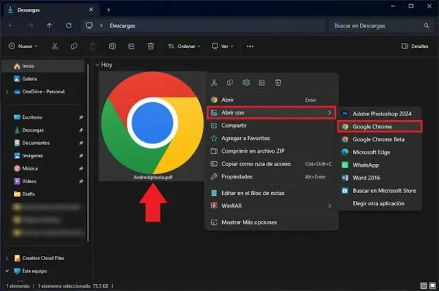The width and height of the screenshot is (439, 291).
Task: Select Editar en el Bloc de notas
Action: 271,193
